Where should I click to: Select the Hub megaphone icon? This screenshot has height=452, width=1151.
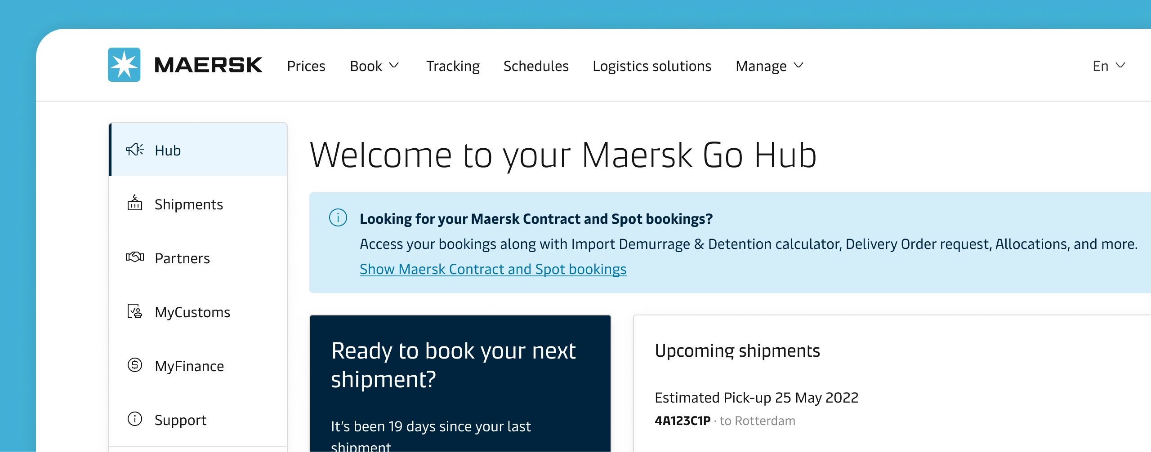pyautogui.click(x=134, y=150)
